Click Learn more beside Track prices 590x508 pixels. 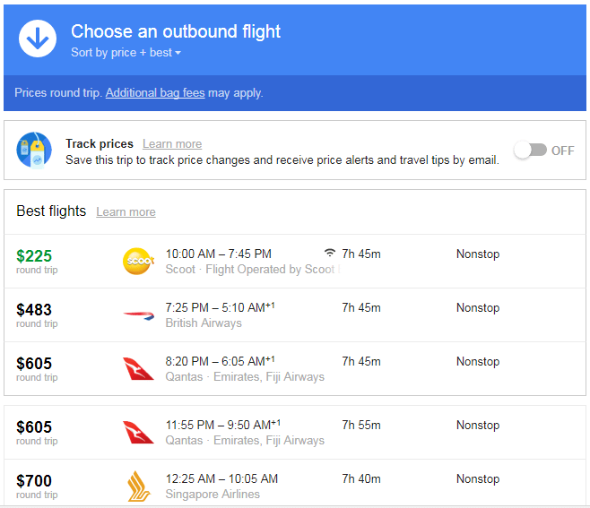point(172,144)
